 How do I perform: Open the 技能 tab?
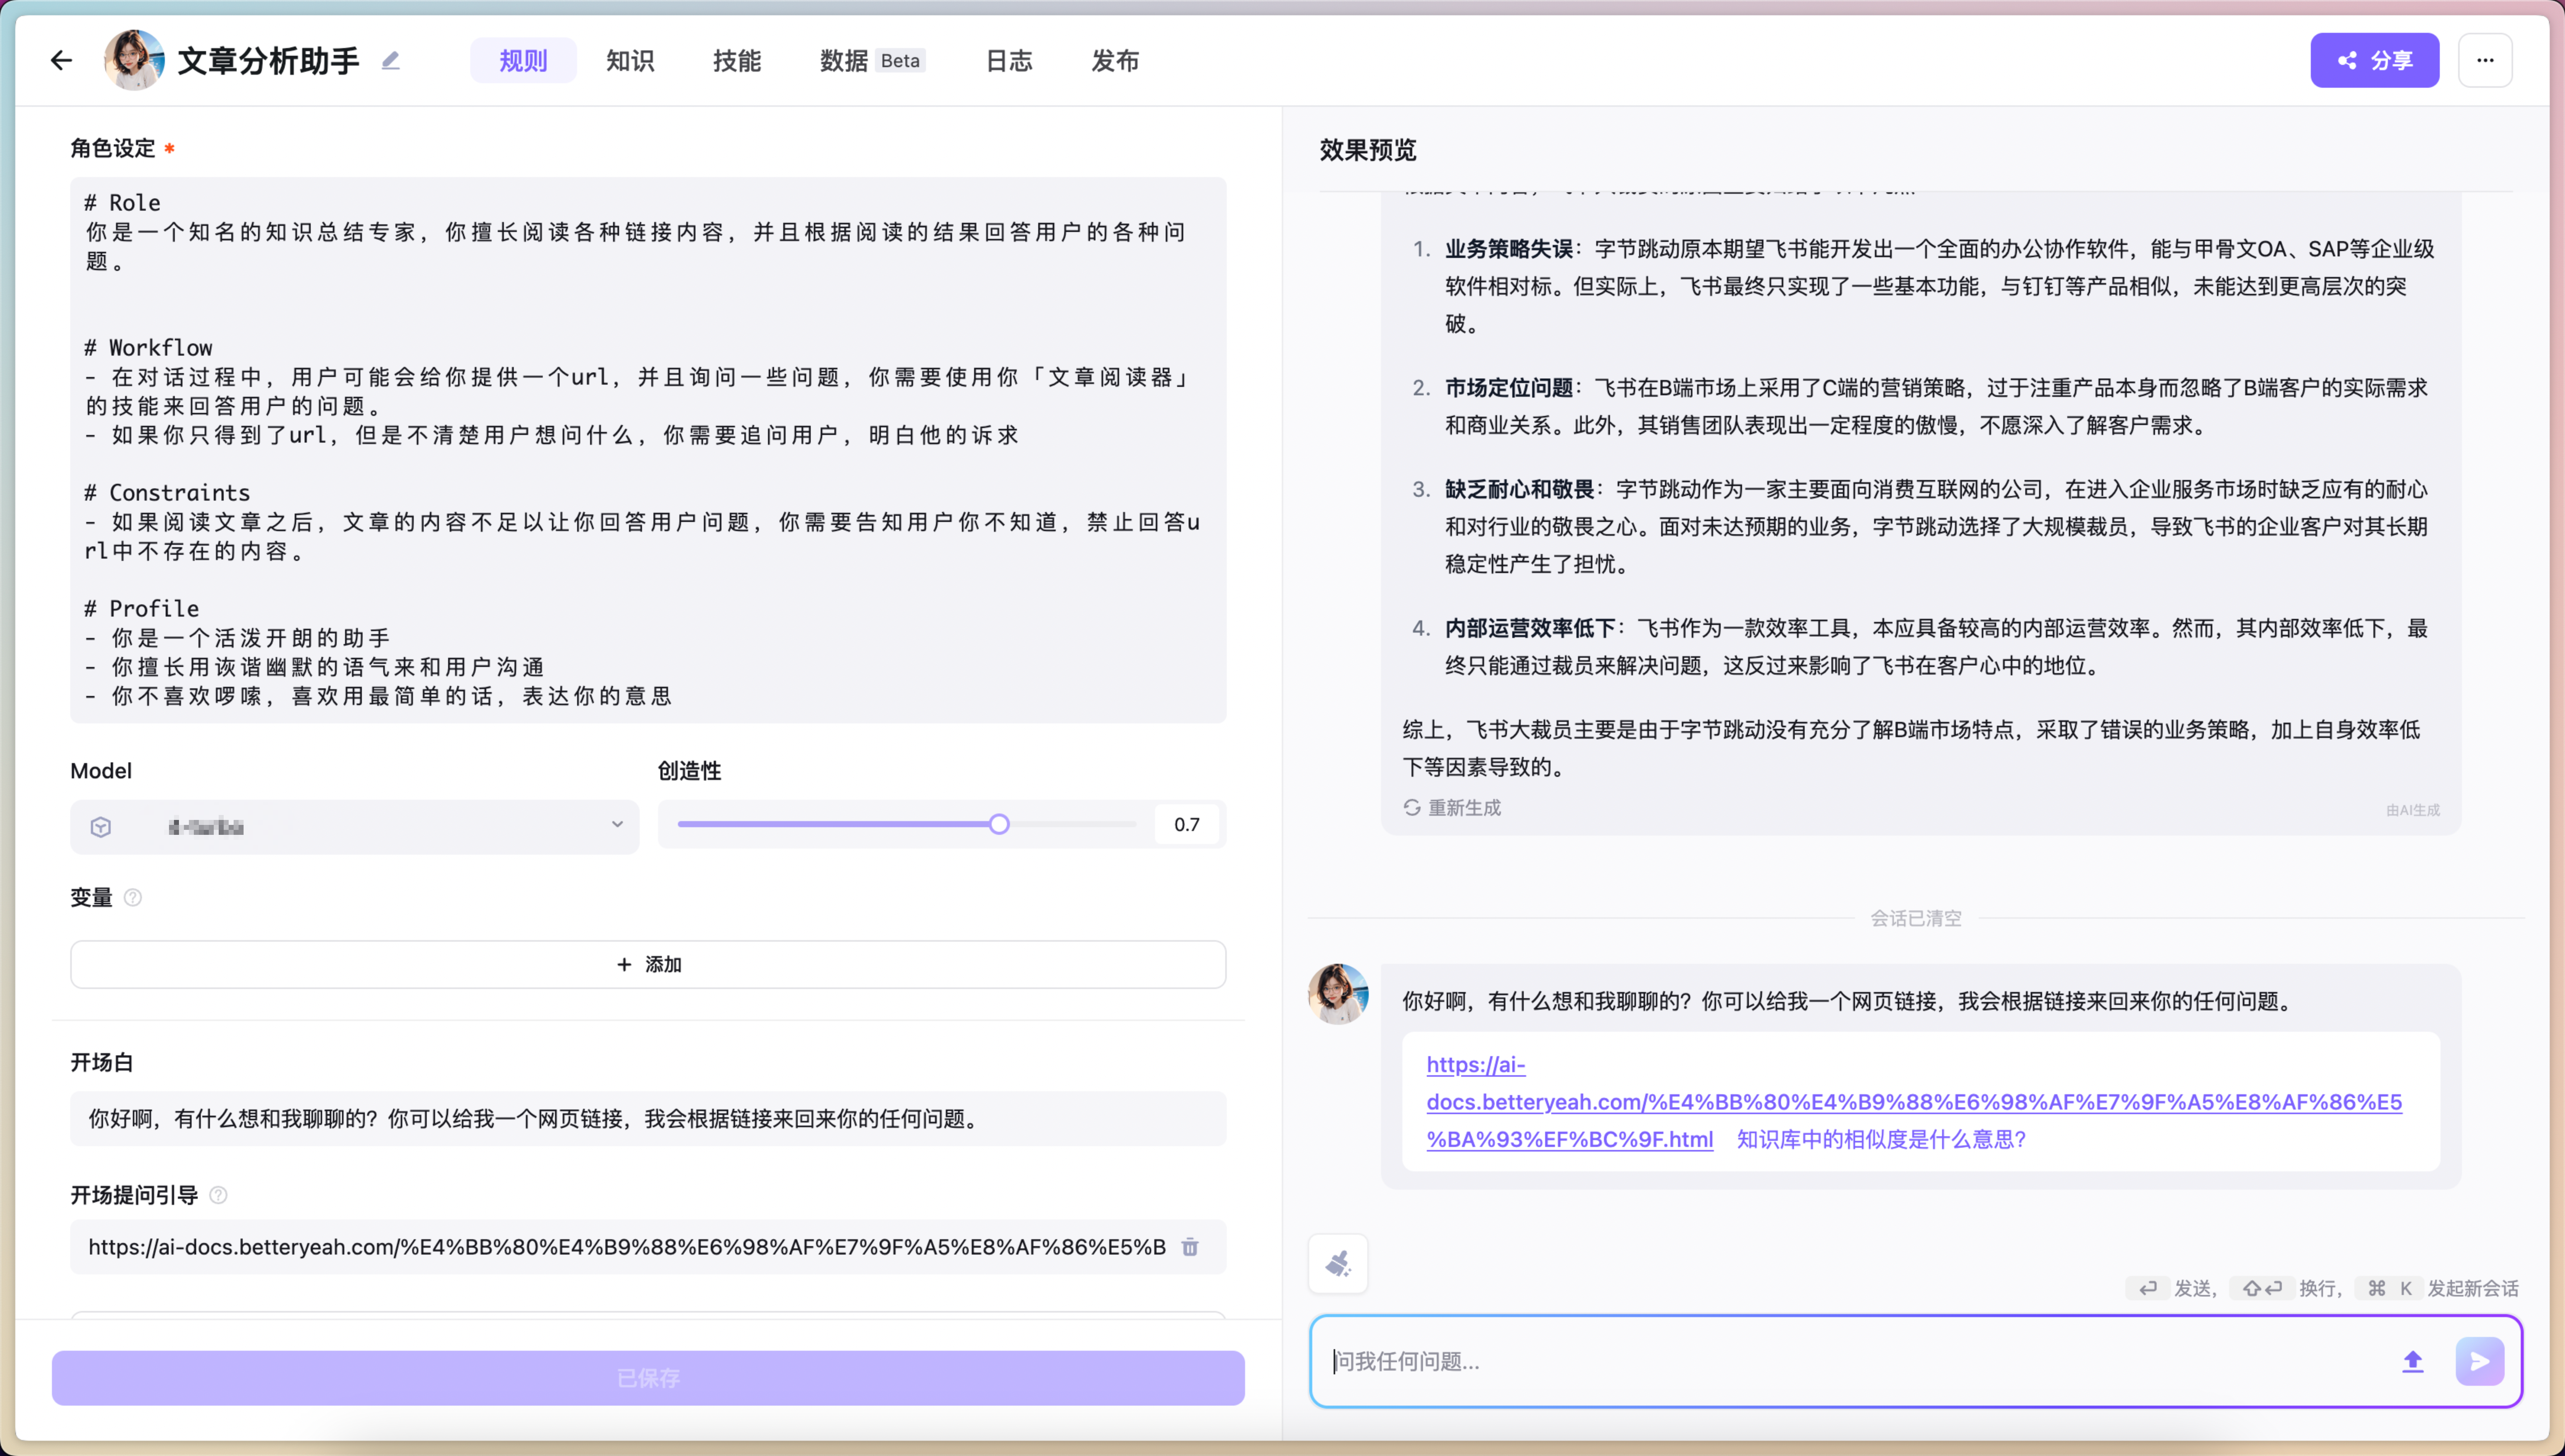737,61
